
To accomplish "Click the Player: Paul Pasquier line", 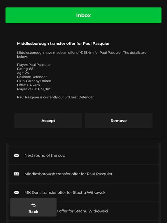I will (x=34, y=65).
